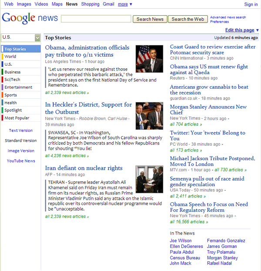261x271 pixels.
Task: Switch to Text Version
Action: (x=21, y=130)
